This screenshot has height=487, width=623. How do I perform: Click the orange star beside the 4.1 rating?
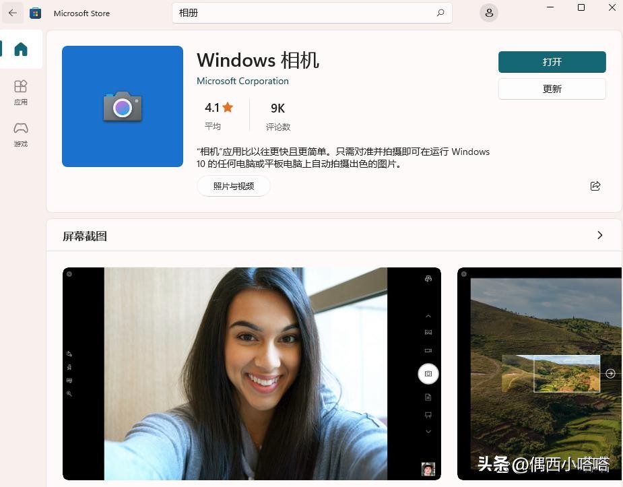(x=228, y=106)
